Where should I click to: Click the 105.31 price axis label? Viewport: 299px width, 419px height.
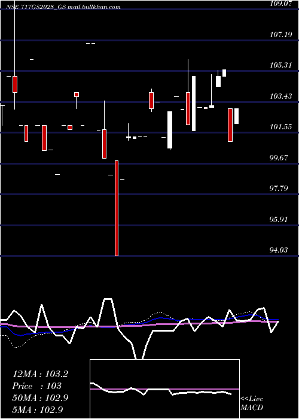point(281,65)
